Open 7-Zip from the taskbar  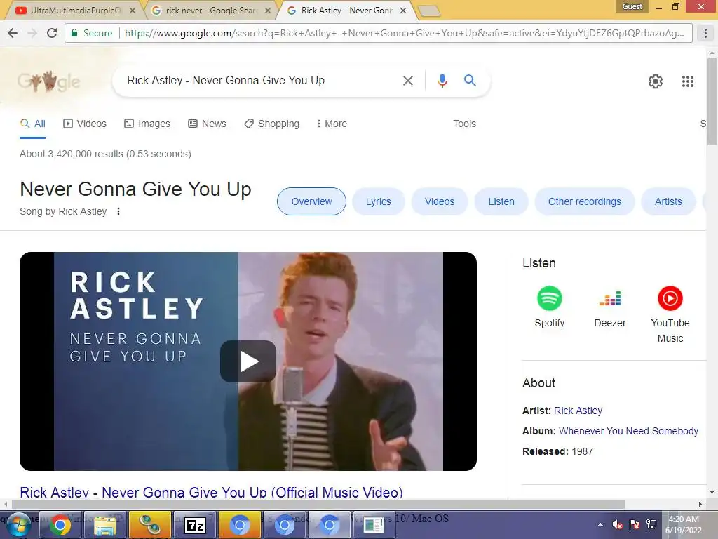click(195, 525)
